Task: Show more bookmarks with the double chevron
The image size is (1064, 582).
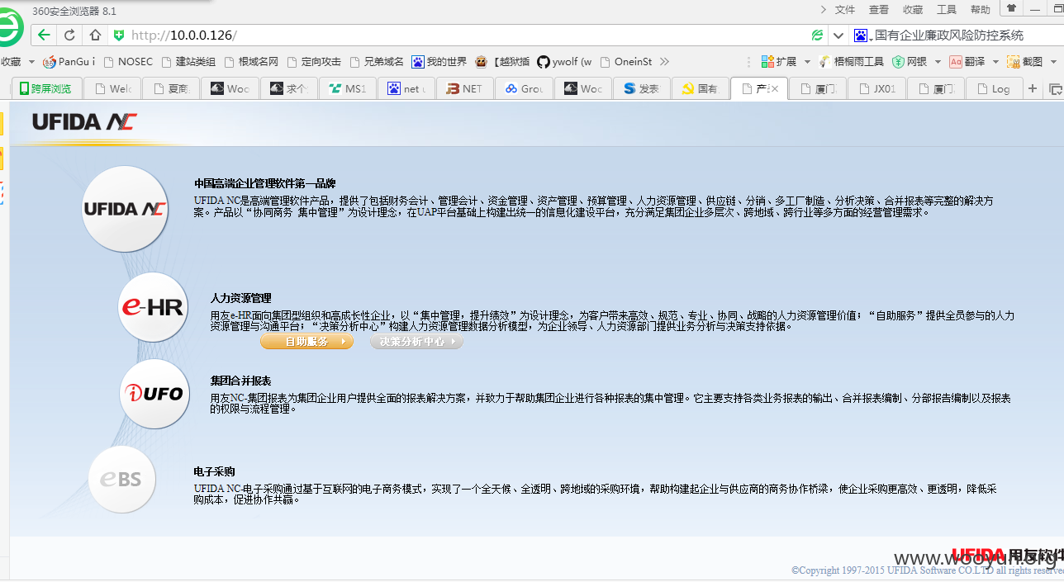Action: coord(664,62)
